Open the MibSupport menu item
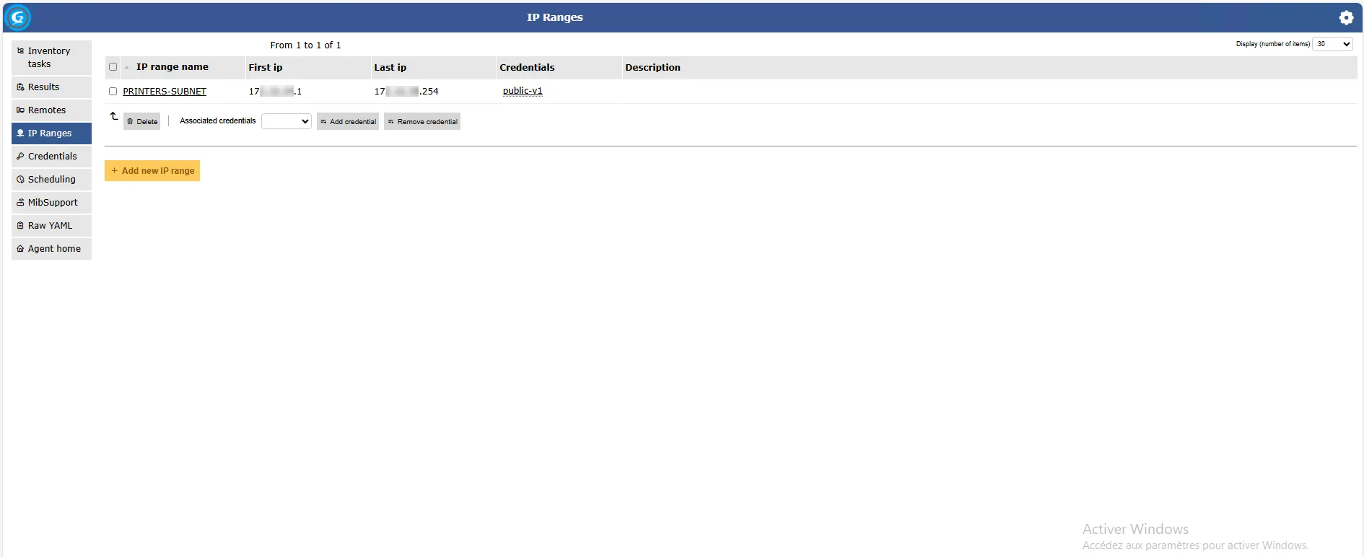This screenshot has height=557, width=1364. [x=52, y=203]
